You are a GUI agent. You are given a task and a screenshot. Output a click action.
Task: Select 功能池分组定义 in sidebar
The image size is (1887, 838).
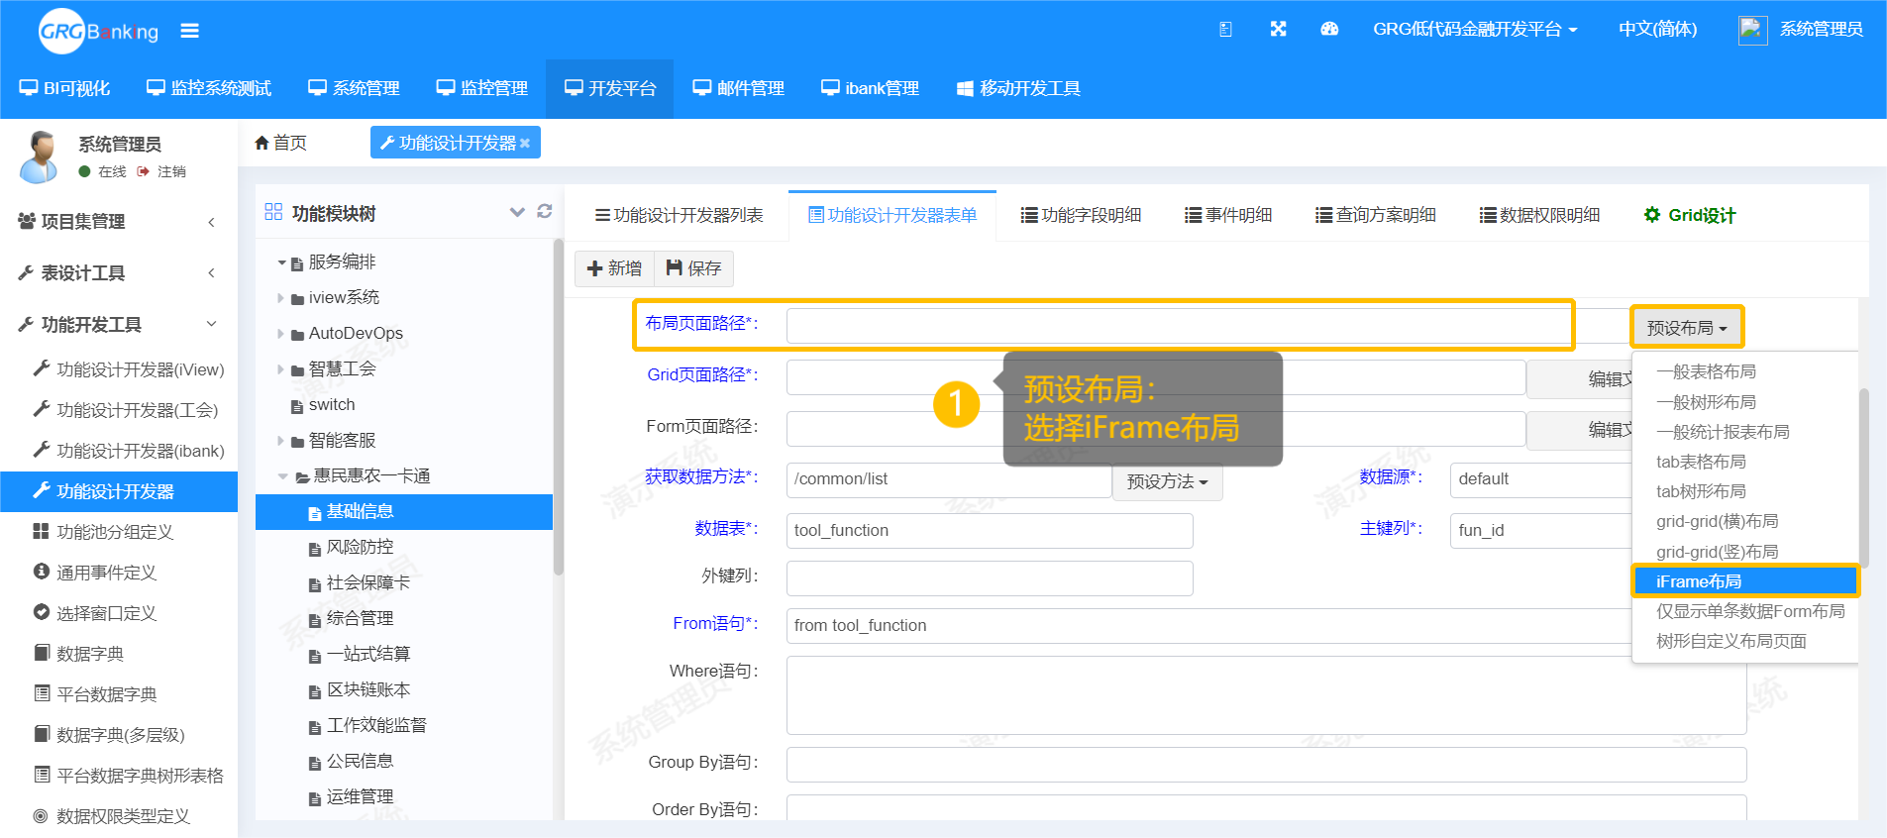pos(103,532)
